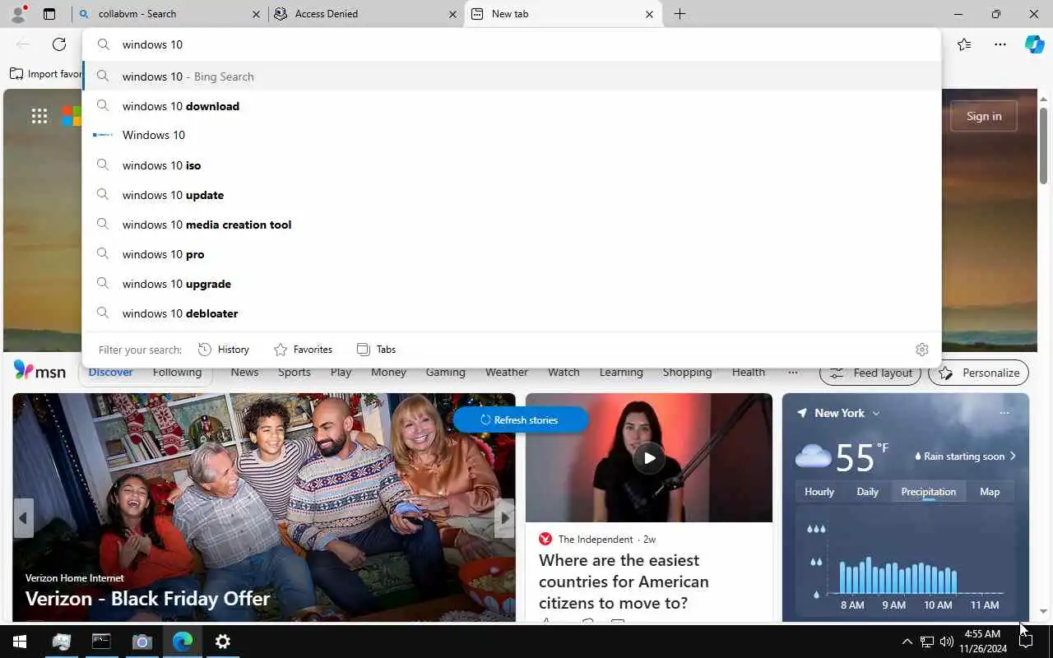Open the Verizon - Black Friday Offer story
1053x658 pixels.
tap(147, 598)
